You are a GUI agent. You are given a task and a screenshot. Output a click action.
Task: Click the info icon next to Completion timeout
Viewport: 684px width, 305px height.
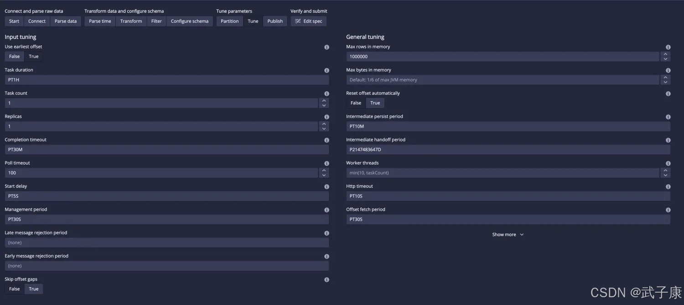[x=326, y=140]
